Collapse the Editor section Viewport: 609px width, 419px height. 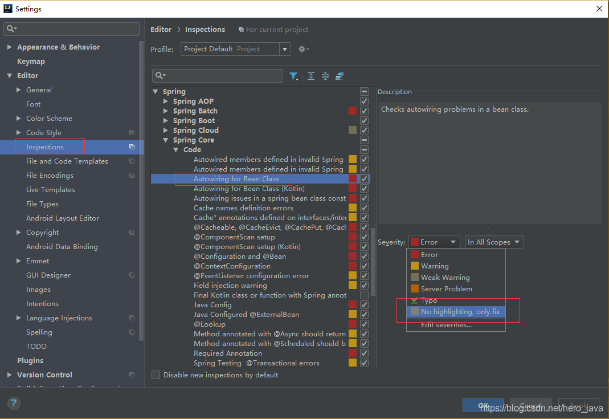(x=9, y=75)
